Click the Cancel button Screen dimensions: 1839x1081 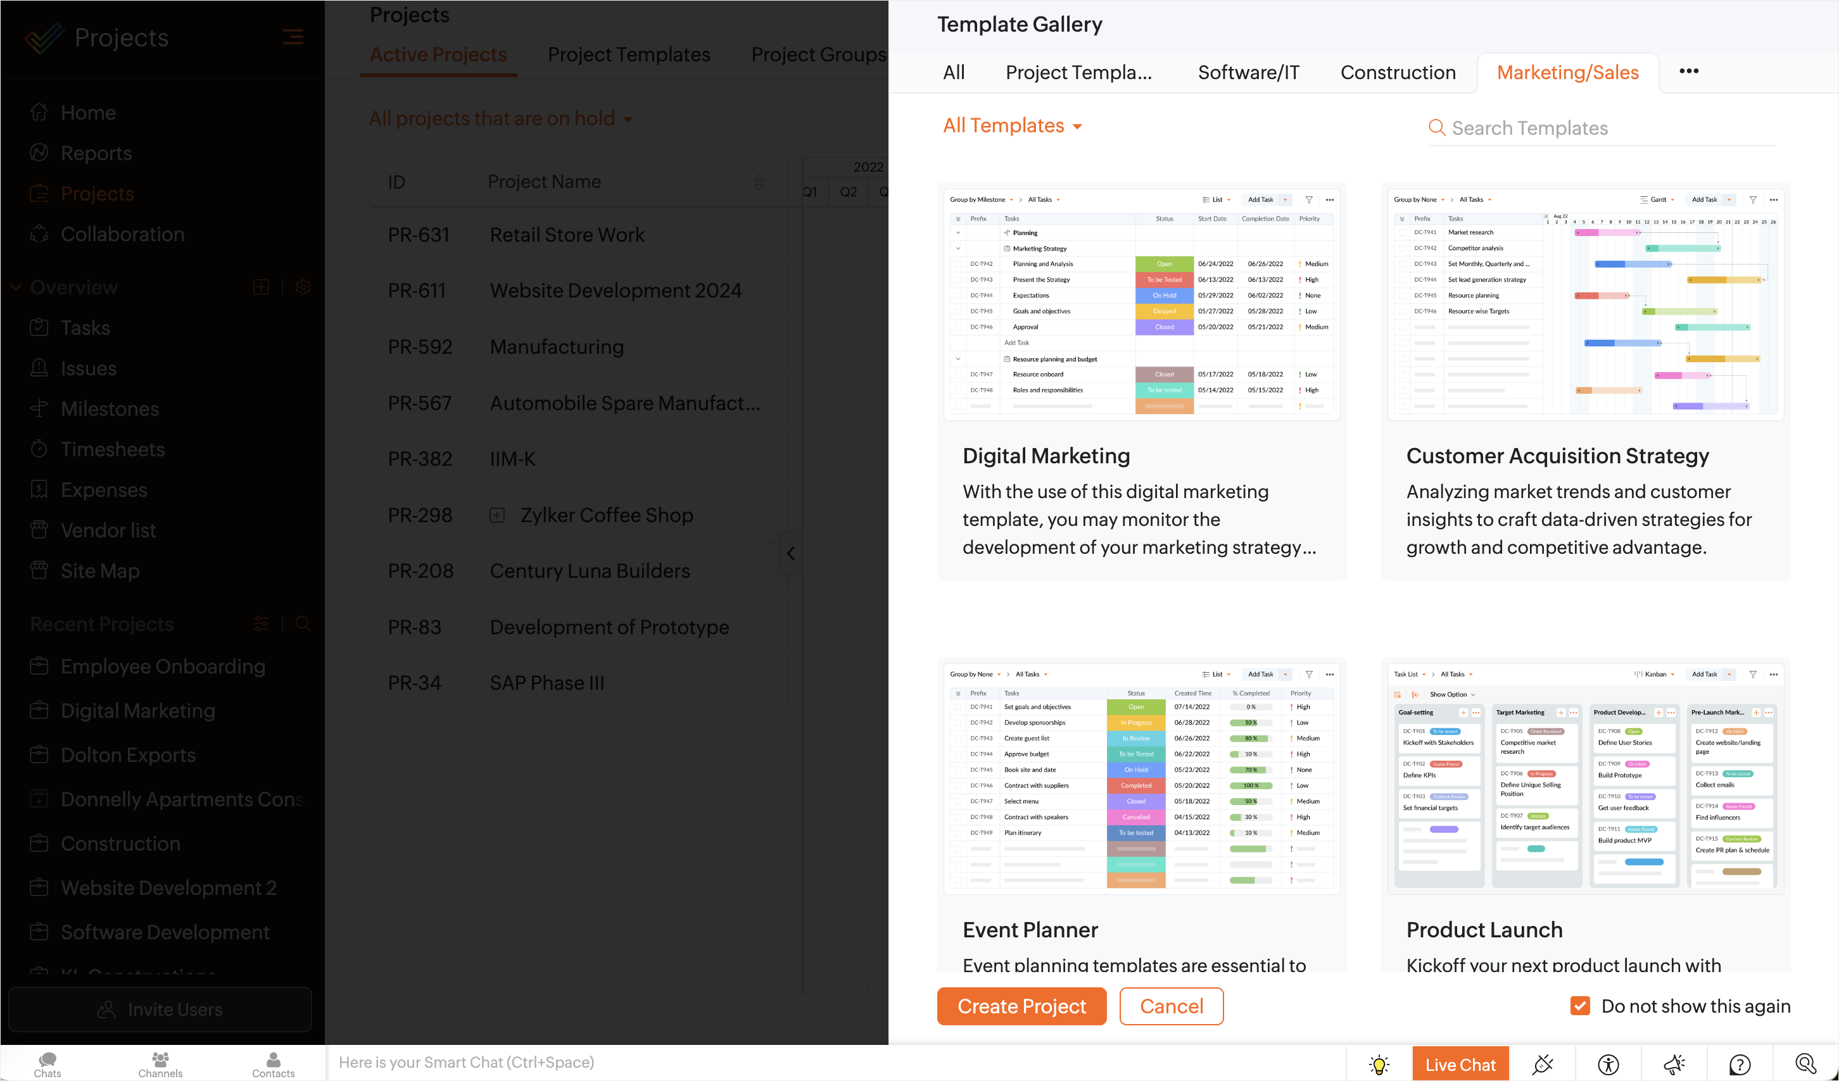click(1170, 1006)
